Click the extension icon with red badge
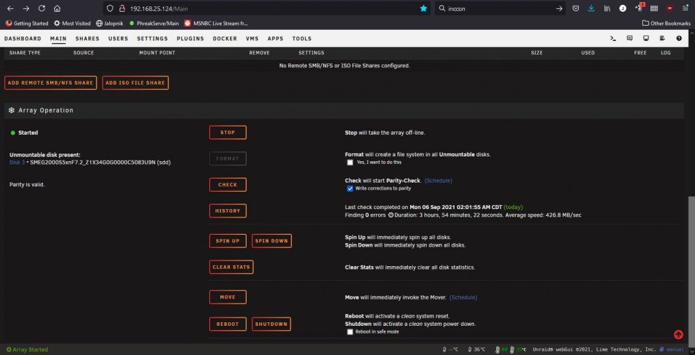This screenshot has width=695, height=355. point(639,8)
